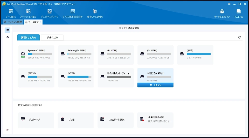249x138 pixels.
Task: Click フォルダーを選択 option
Action: coord(116,120)
